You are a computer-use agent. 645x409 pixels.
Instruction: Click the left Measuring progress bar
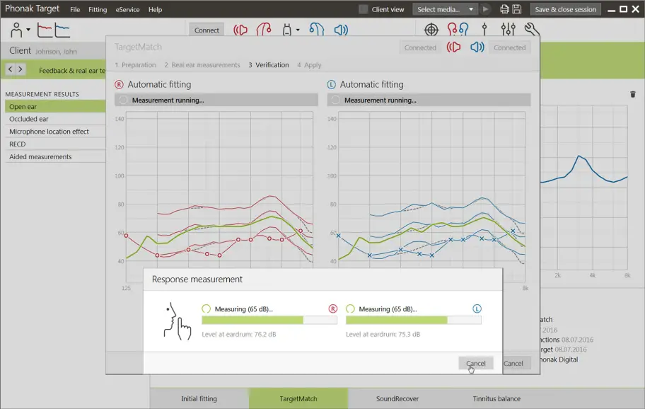269,320
